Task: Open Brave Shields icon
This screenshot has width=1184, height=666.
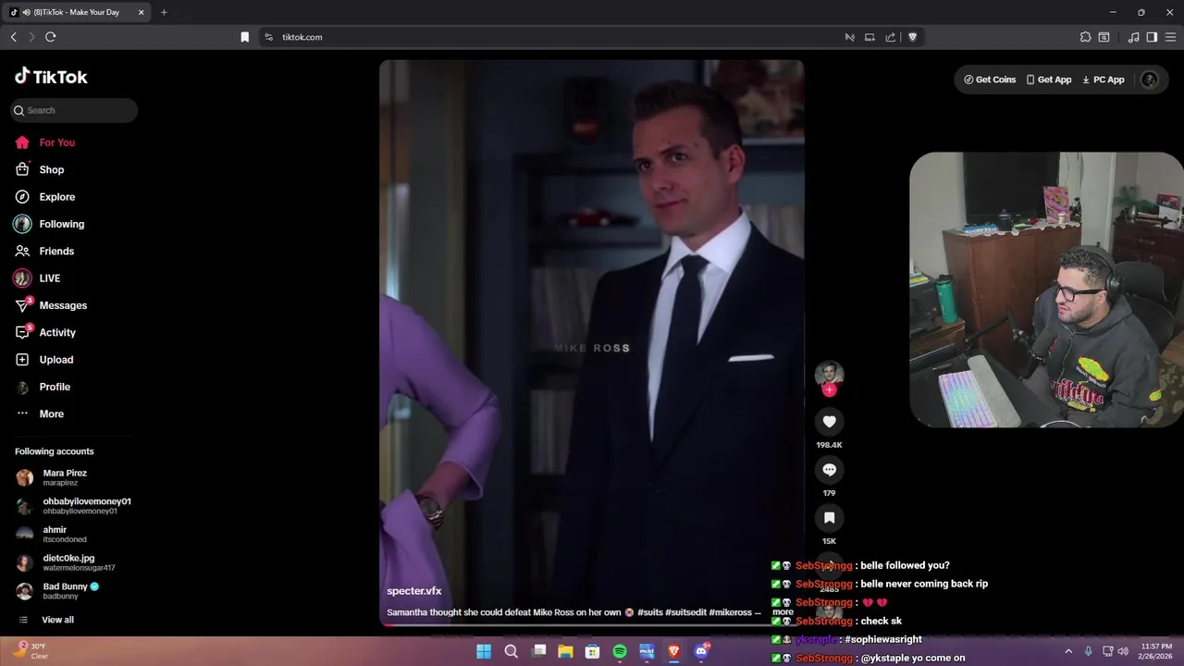Action: 912,37
